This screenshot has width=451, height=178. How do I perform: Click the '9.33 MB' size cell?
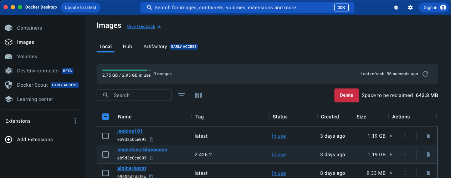[376, 173]
